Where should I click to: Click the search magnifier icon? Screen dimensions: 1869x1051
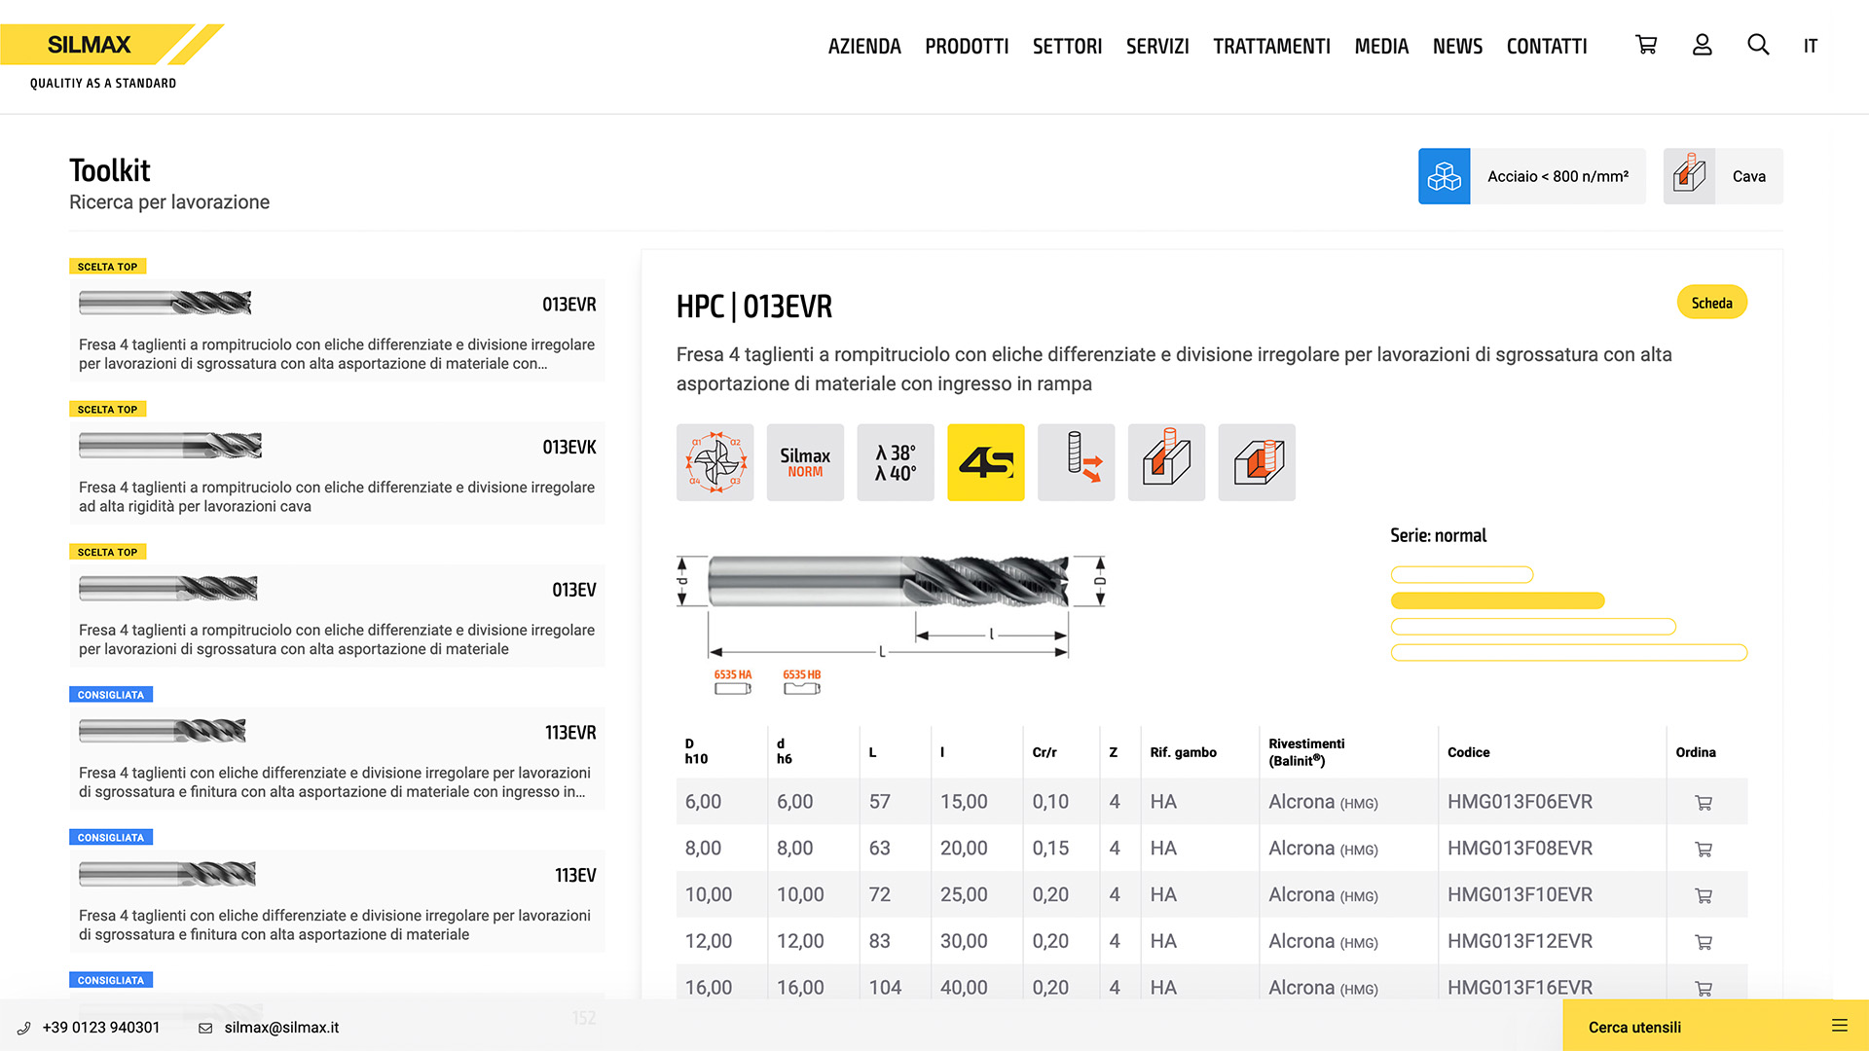pos(1758,45)
